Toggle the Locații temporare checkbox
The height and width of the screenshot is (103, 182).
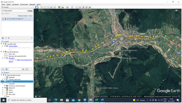[4, 52]
